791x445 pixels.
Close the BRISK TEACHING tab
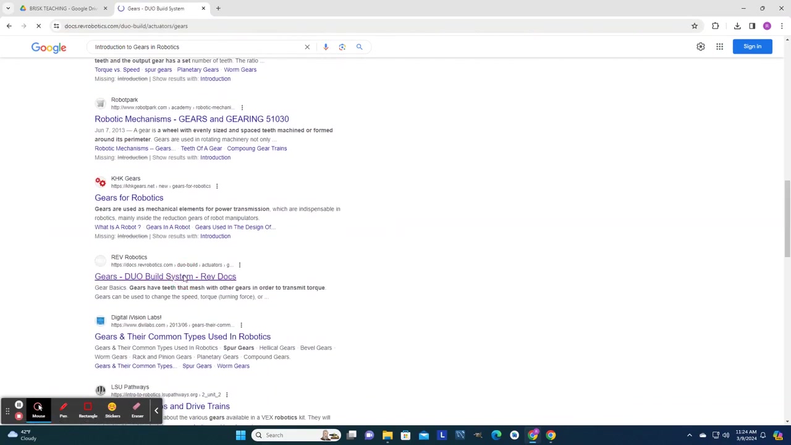105,9
